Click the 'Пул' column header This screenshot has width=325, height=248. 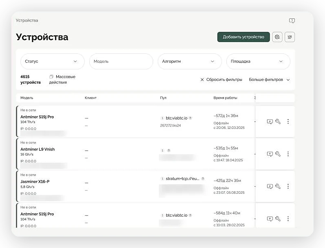pyautogui.click(x=163, y=98)
